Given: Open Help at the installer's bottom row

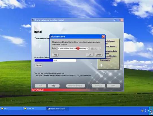Looking at the screenshot, I should point(54,86).
